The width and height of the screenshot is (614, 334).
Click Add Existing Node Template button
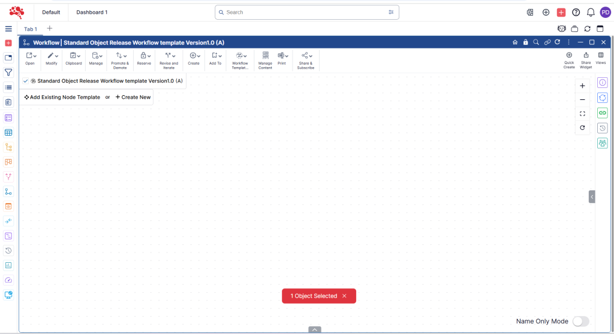click(x=62, y=97)
